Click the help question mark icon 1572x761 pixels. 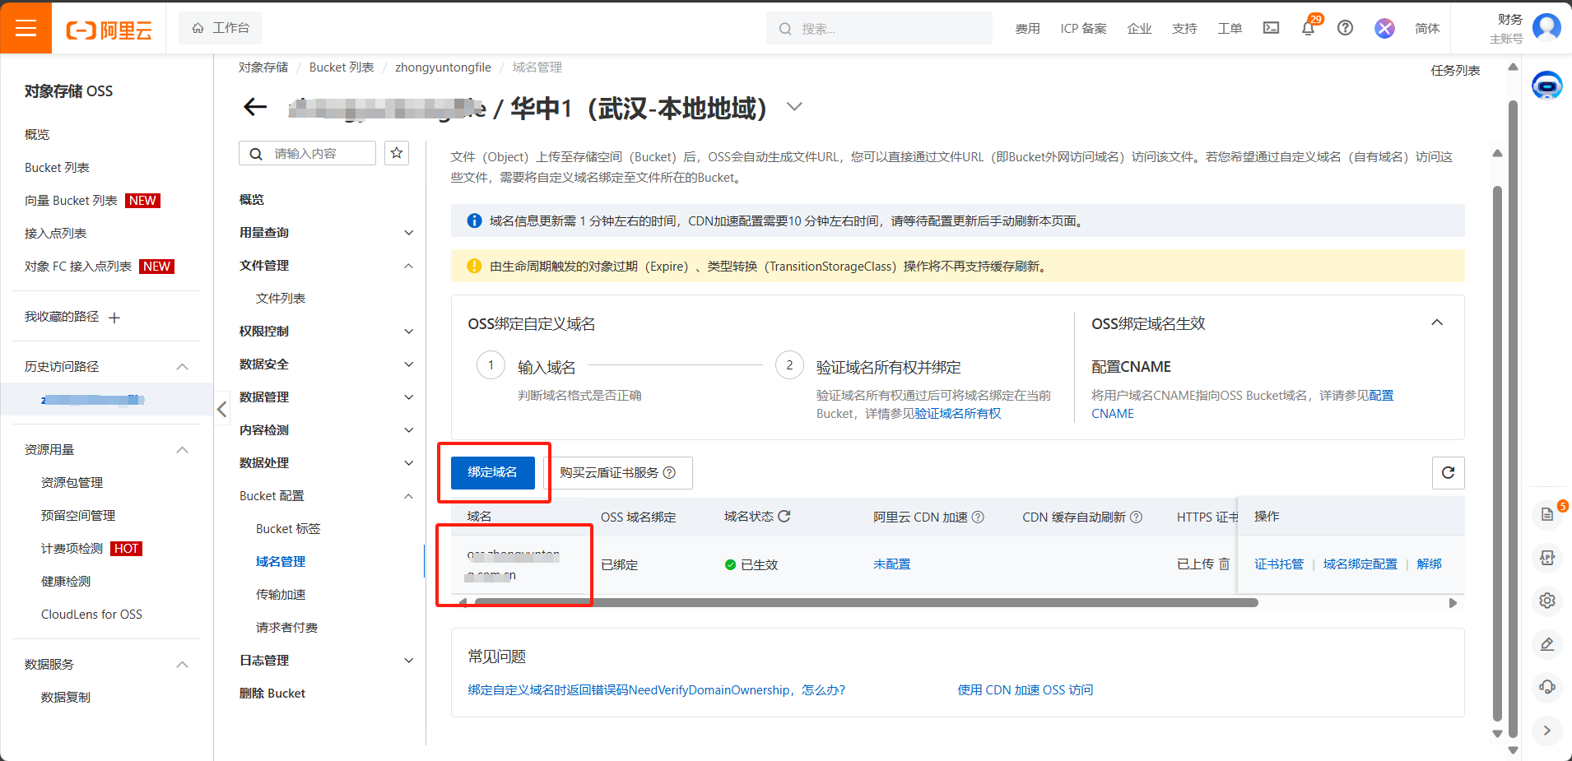[x=1345, y=27]
